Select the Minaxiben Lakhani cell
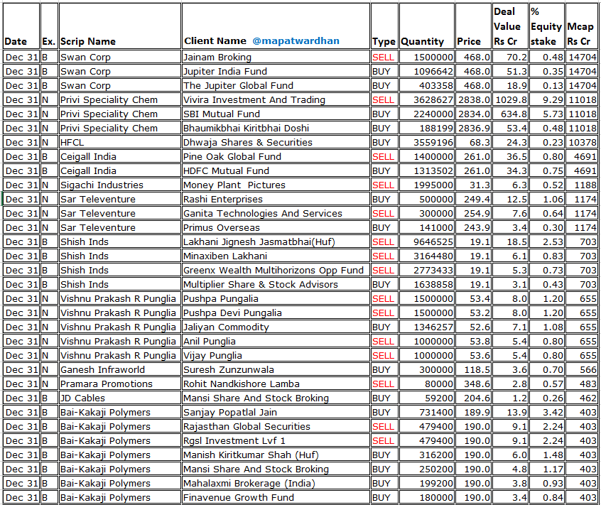601x505 pixels. [276, 256]
